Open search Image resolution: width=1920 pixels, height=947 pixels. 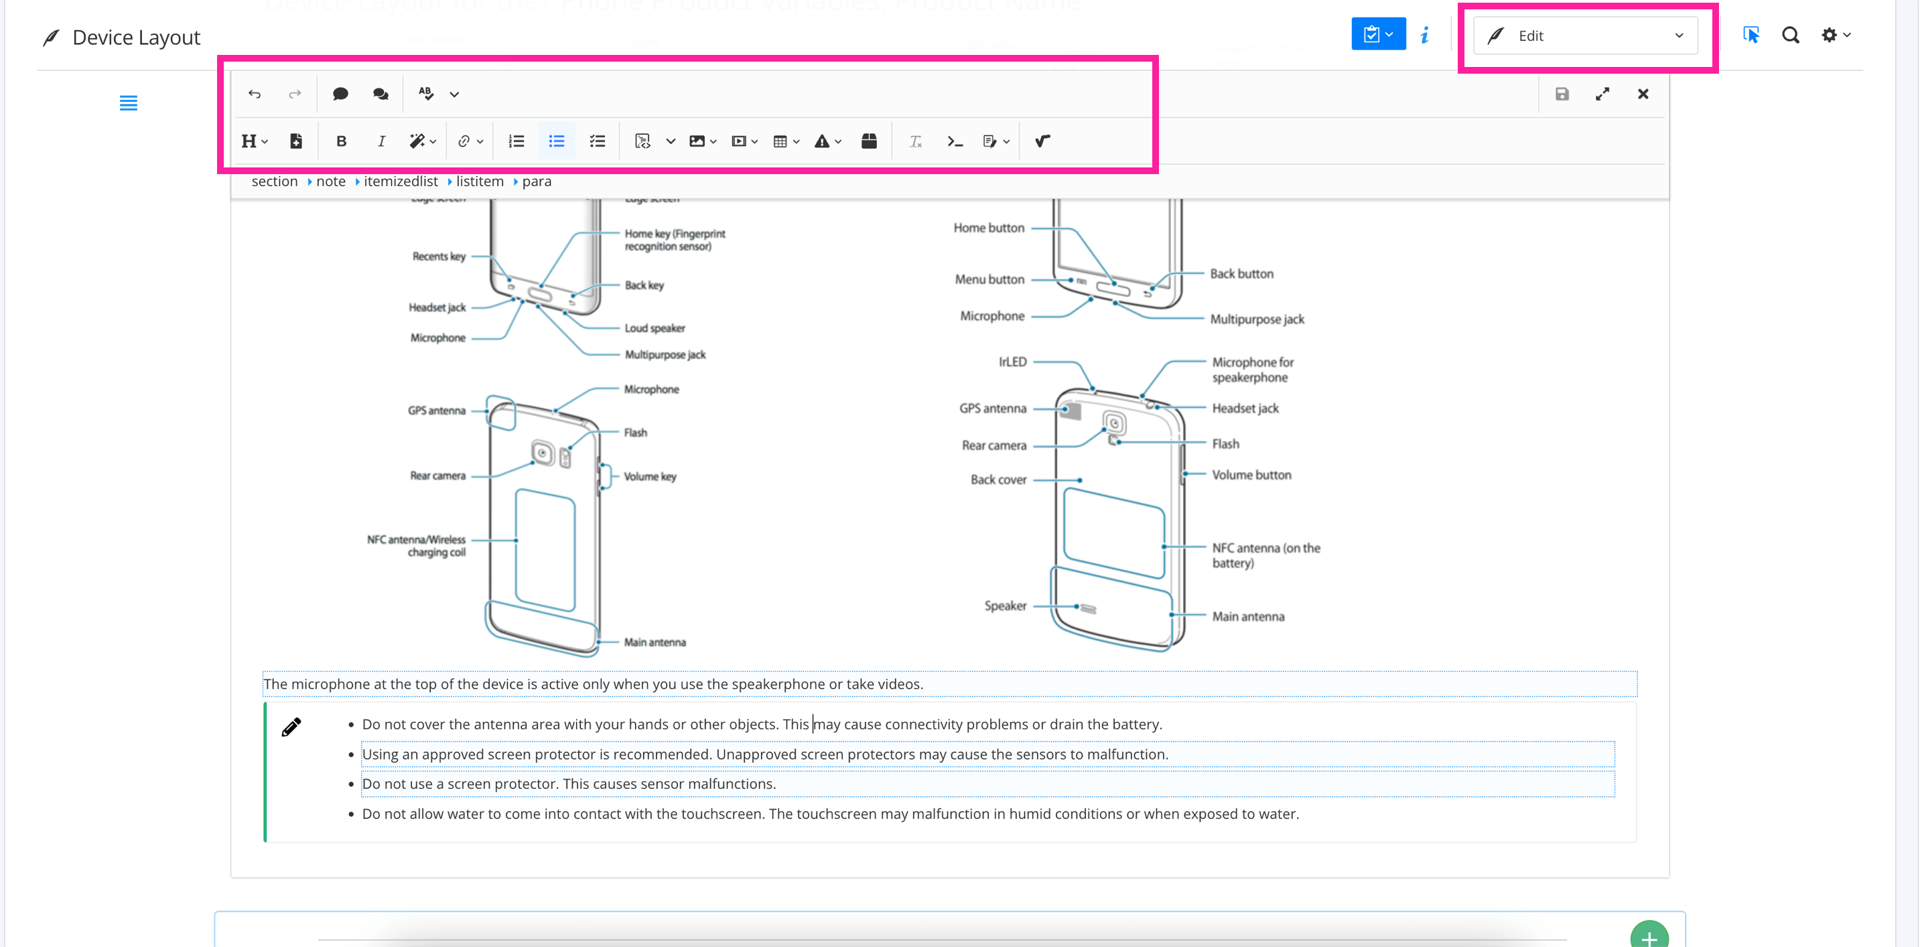pos(1790,35)
